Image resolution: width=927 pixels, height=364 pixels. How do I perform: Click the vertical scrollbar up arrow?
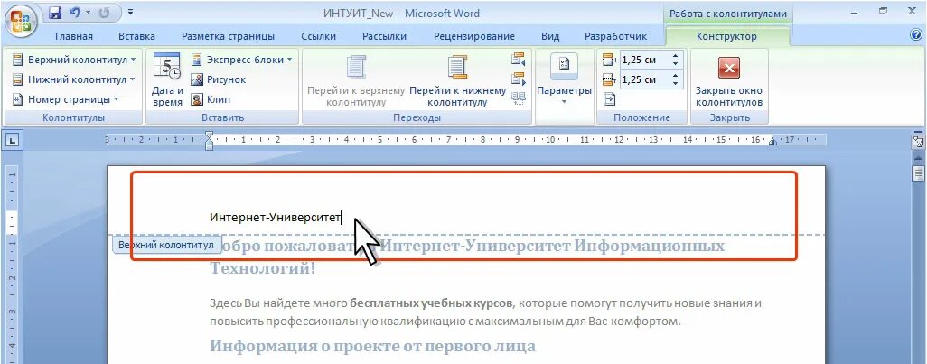click(918, 157)
